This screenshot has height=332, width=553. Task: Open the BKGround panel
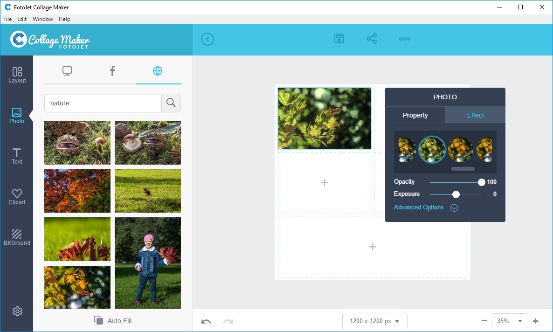tap(17, 236)
